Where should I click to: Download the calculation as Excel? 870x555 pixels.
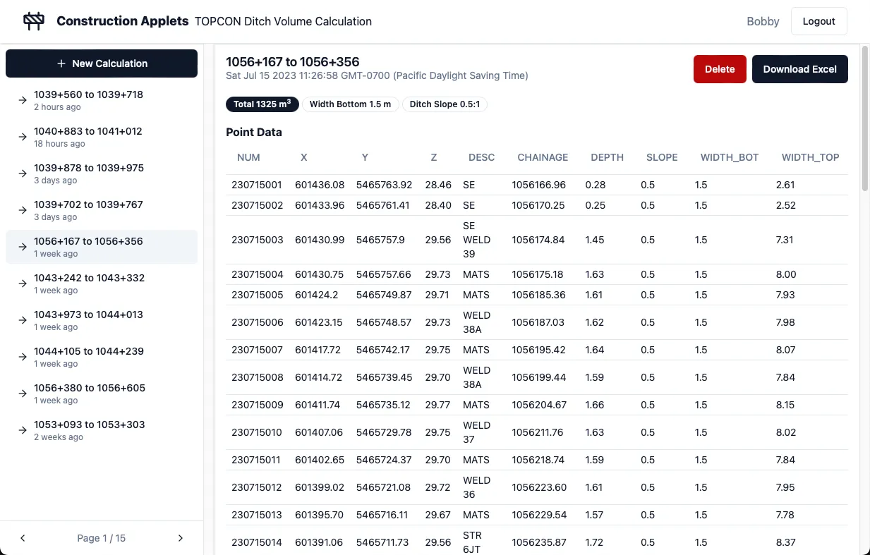pos(799,69)
